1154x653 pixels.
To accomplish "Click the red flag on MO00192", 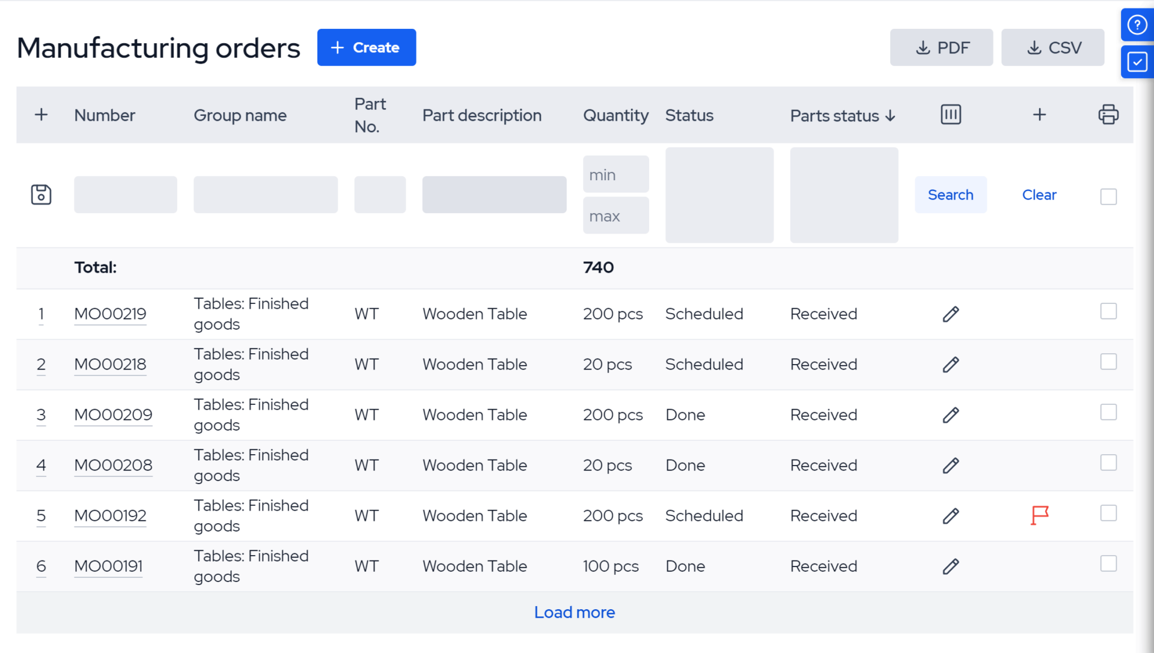I will (1039, 515).
